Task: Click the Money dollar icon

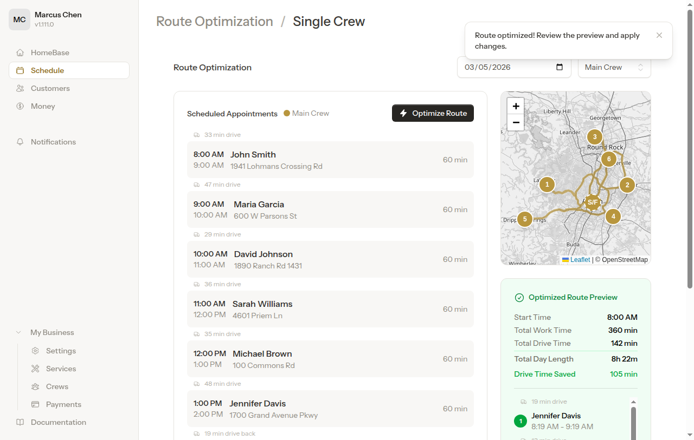Action: click(20, 106)
